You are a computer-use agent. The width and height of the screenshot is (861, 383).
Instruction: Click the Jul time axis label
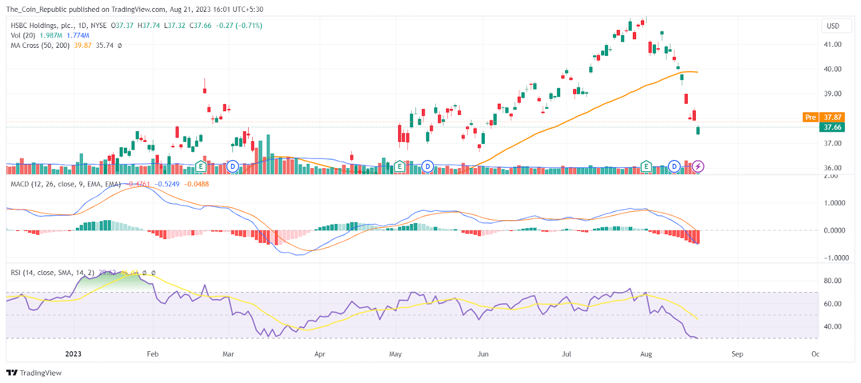567,354
